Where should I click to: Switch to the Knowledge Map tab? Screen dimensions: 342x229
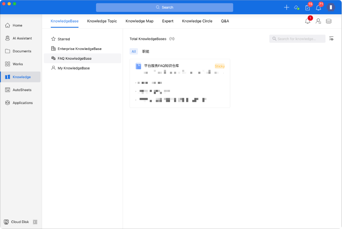pos(139,21)
